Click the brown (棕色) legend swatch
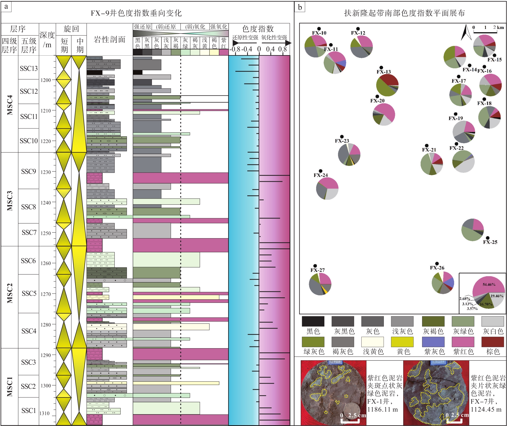Viewport: 507px width, 426px height. 492,342
